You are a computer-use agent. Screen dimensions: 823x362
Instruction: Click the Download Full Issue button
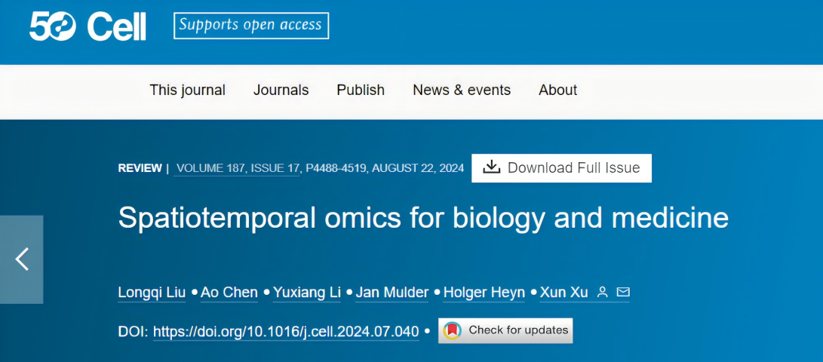pos(561,168)
